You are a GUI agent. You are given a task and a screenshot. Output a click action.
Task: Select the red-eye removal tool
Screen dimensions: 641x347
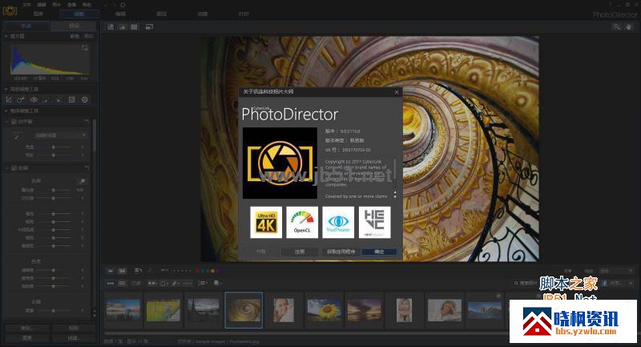coord(34,99)
